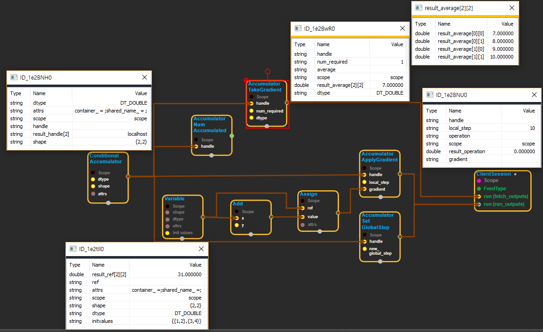This screenshot has width=543, height=332.
Task: Click green output port on Accumulator Num Accumulated
Action: coord(232,136)
